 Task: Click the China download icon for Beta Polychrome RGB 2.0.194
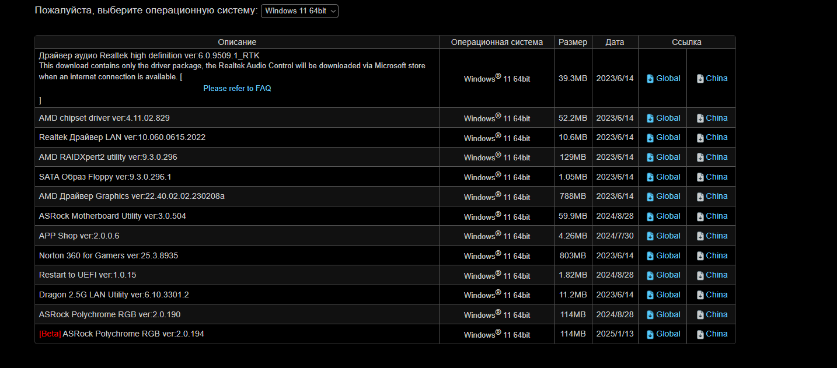pyautogui.click(x=700, y=334)
